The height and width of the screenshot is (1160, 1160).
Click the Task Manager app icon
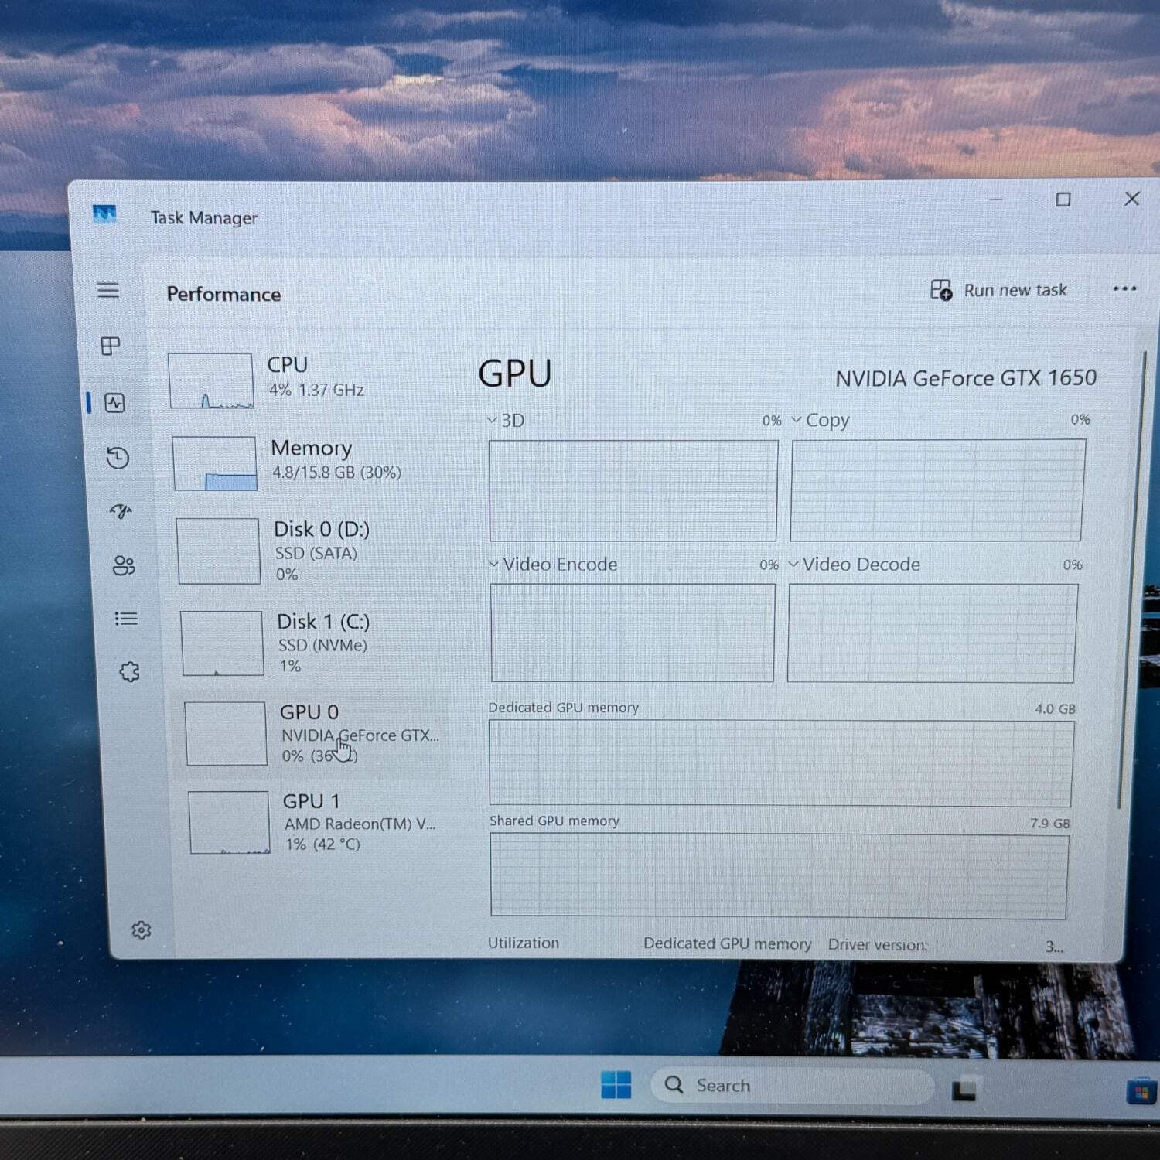pyautogui.click(x=104, y=213)
